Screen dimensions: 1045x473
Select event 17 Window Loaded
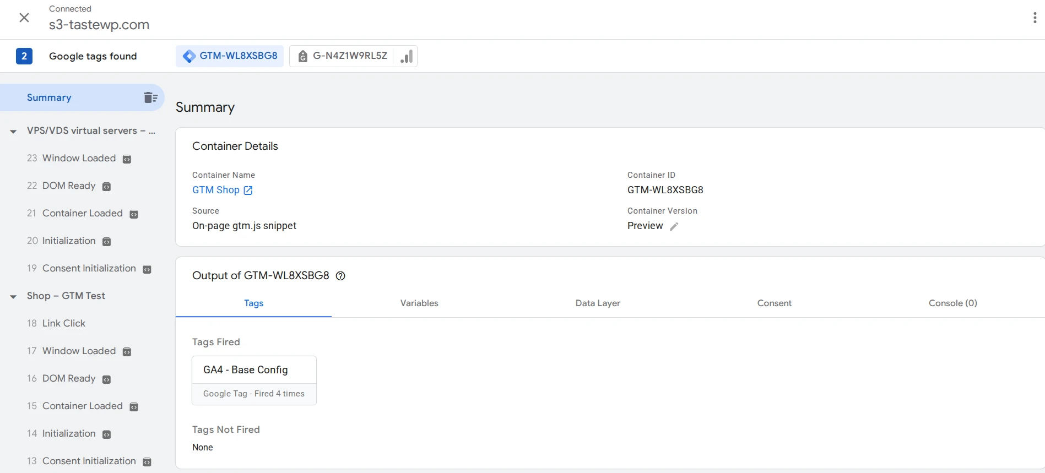(x=72, y=351)
